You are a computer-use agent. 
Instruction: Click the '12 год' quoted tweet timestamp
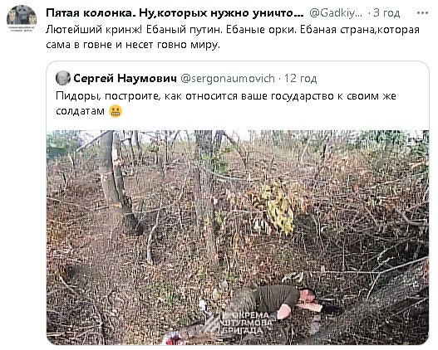coord(300,79)
